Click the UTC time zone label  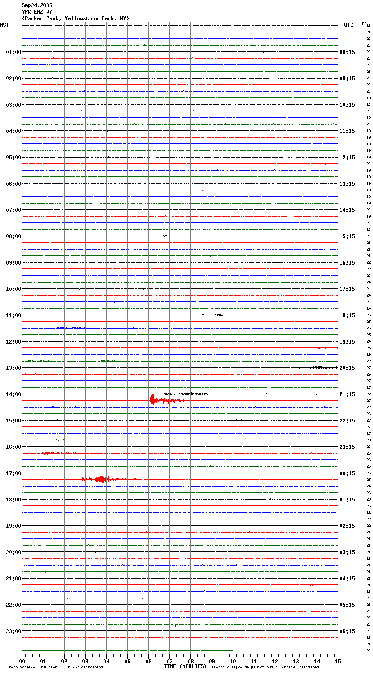pos(349,25)
